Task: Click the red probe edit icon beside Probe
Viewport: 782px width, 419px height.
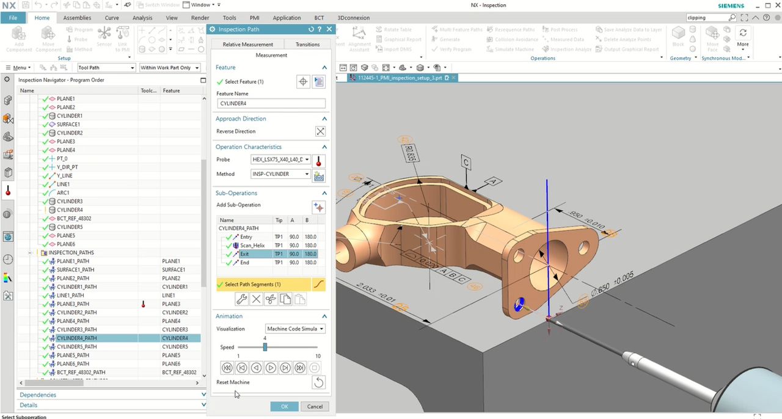Action: pyautogui.click(x=318, y=160)
